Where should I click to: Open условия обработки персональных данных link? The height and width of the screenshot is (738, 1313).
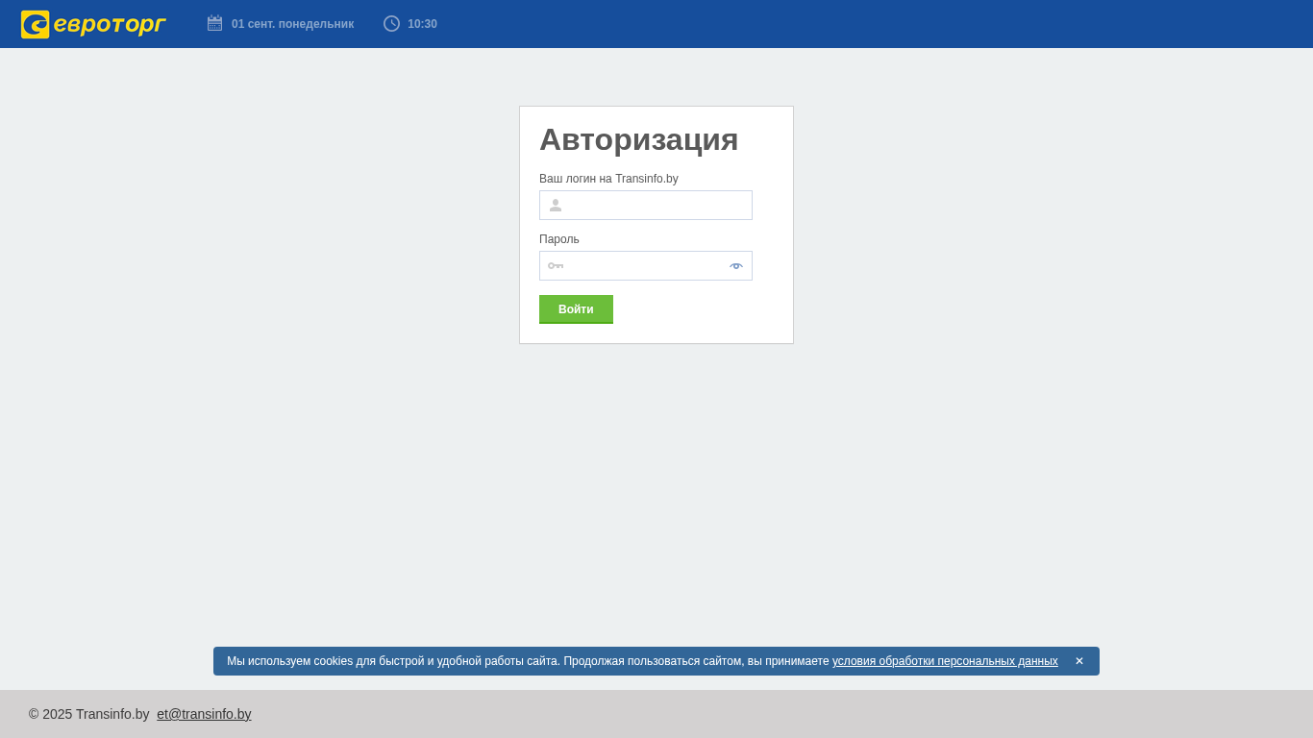(x=945, y=661)
